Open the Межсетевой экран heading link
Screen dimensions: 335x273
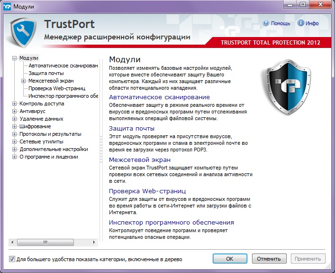click(140, 160)
